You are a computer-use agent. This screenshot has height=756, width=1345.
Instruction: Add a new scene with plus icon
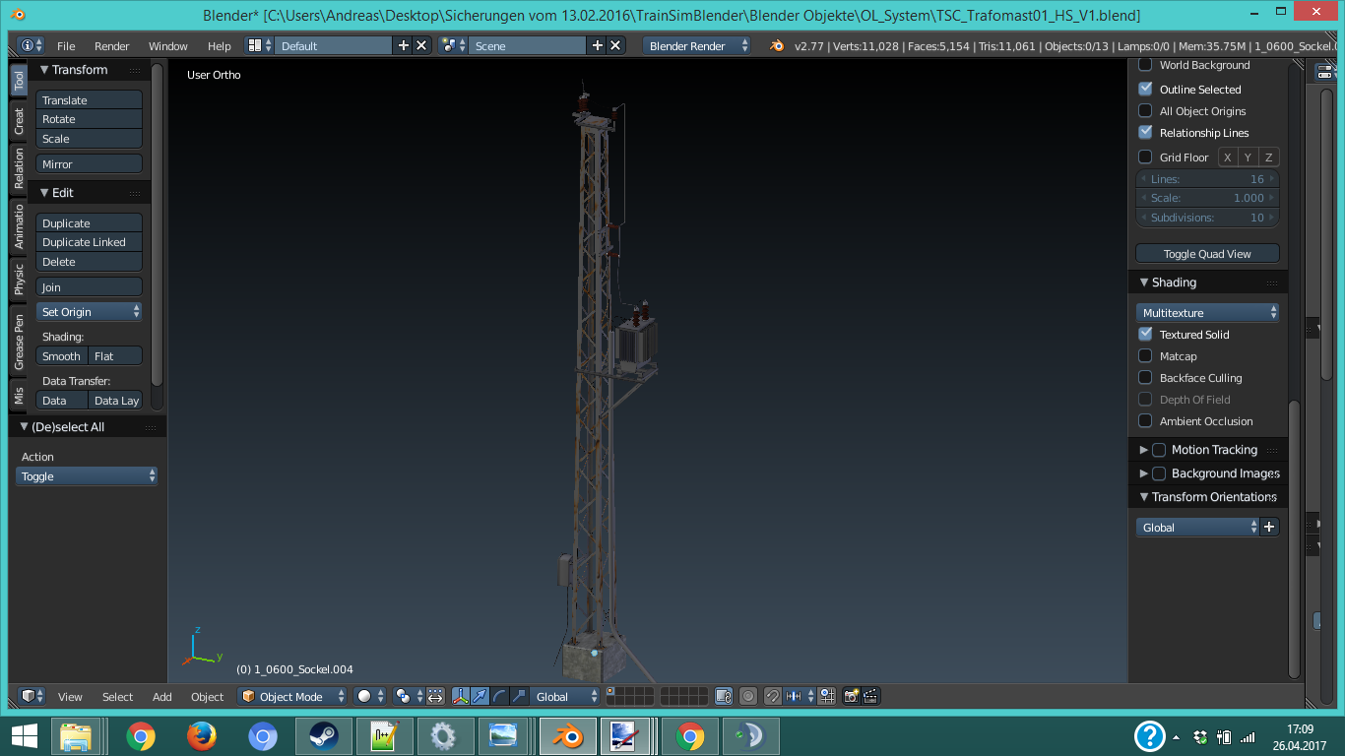[x=597, y=46]
